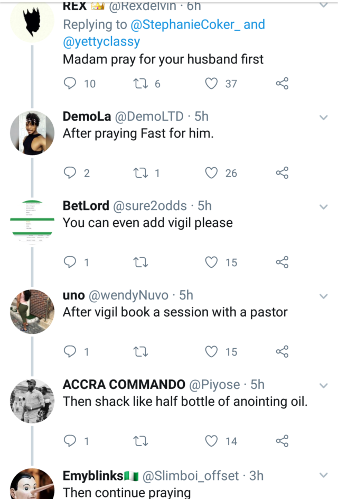
Task: Expand more options on BetLord's tweet
Action: coord(324,206)
